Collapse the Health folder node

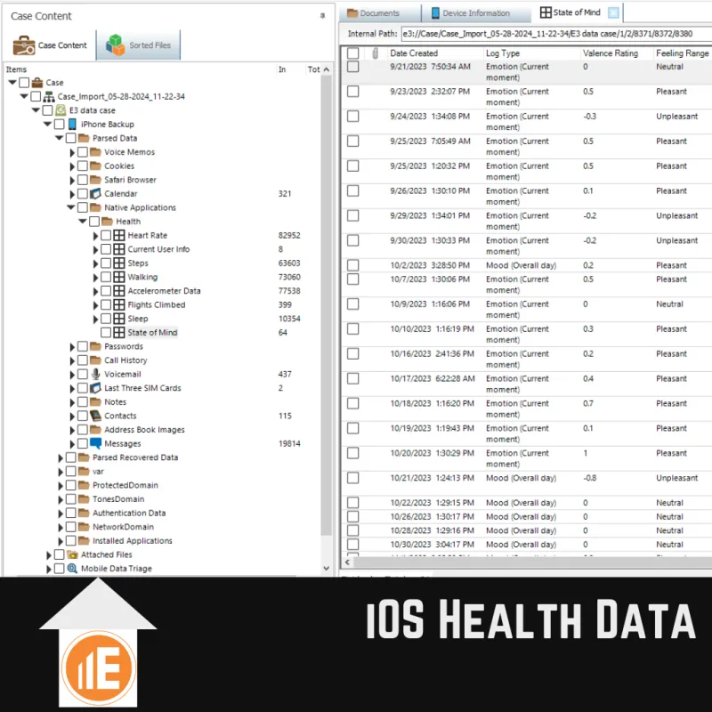[83, 221]
